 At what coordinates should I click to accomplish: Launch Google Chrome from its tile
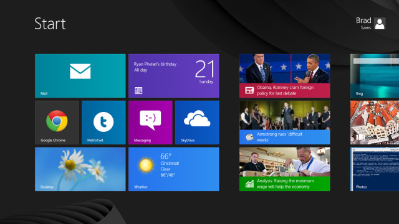click(x=57, y=123)
